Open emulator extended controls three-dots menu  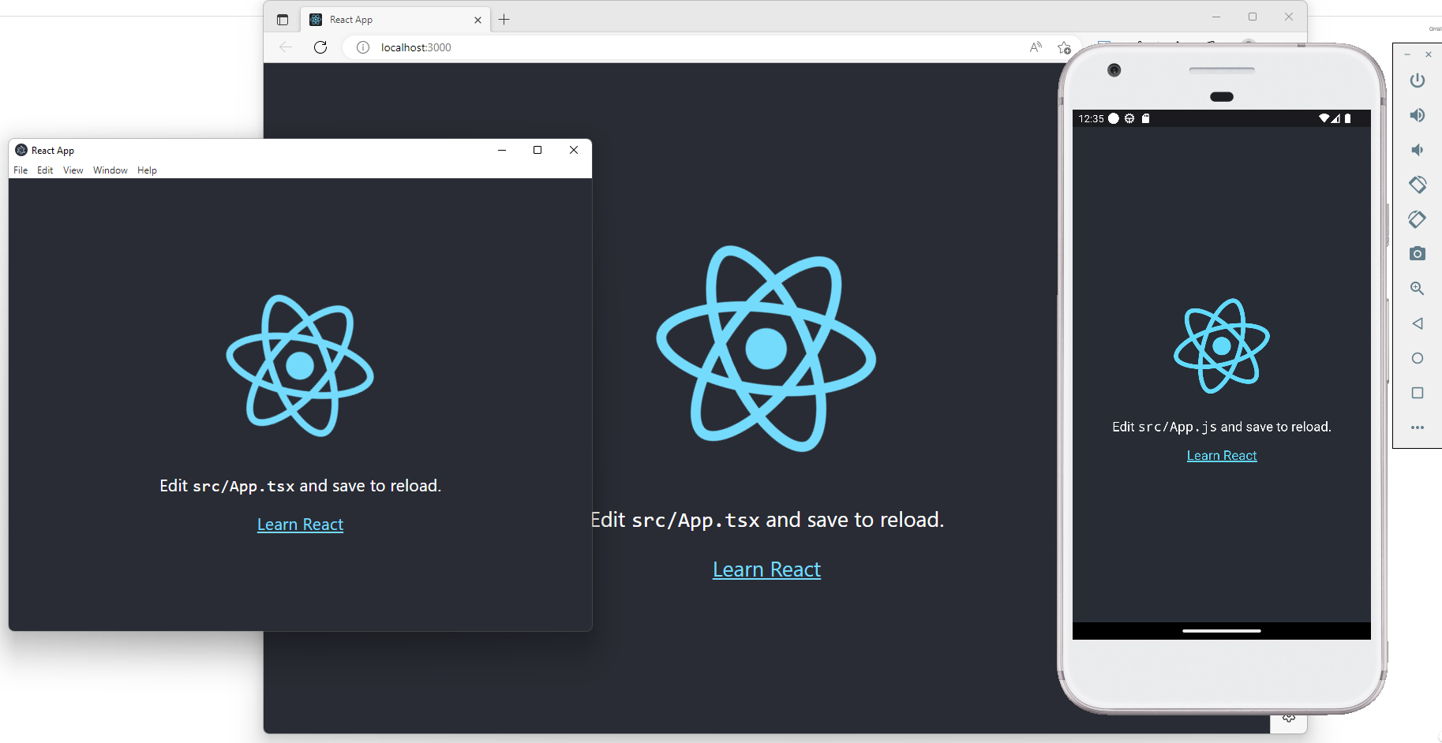[1418, 428]
